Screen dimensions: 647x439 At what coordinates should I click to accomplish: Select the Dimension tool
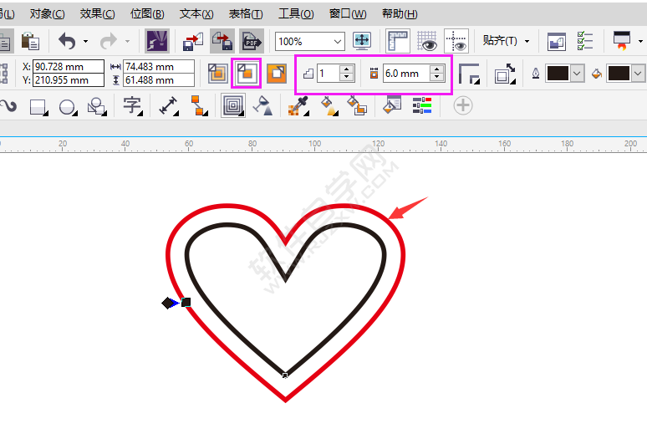[169, 105]
